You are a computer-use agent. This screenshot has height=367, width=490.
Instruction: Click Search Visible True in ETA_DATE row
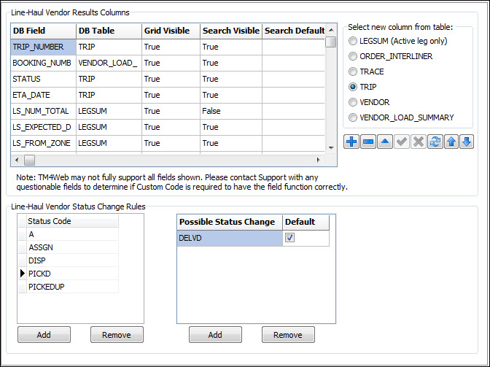231,95
